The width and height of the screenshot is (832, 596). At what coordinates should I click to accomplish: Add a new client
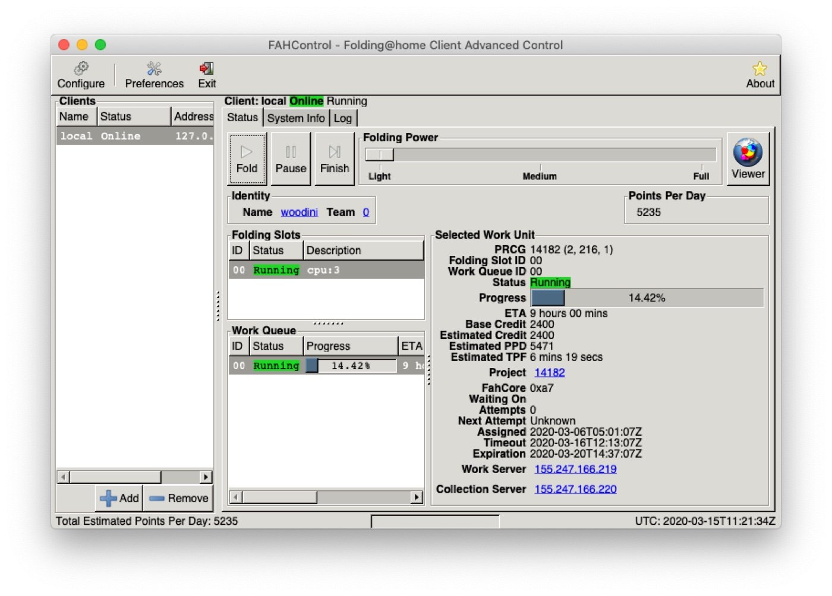coord(119,498)
